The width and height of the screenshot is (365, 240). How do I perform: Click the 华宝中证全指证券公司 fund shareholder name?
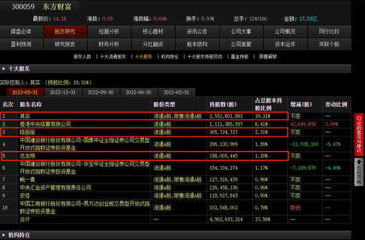point(85,168)
